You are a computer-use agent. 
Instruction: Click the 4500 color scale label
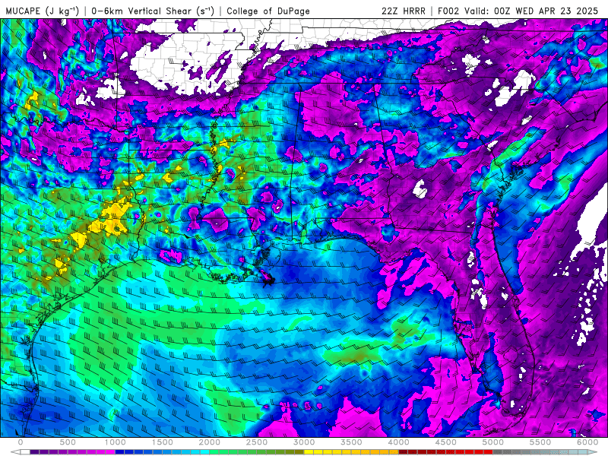446,442
